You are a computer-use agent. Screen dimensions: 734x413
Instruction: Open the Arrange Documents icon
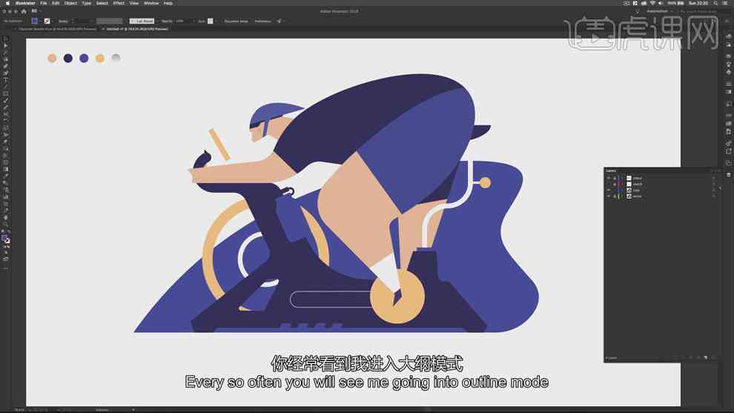click(x=35, y=11)
